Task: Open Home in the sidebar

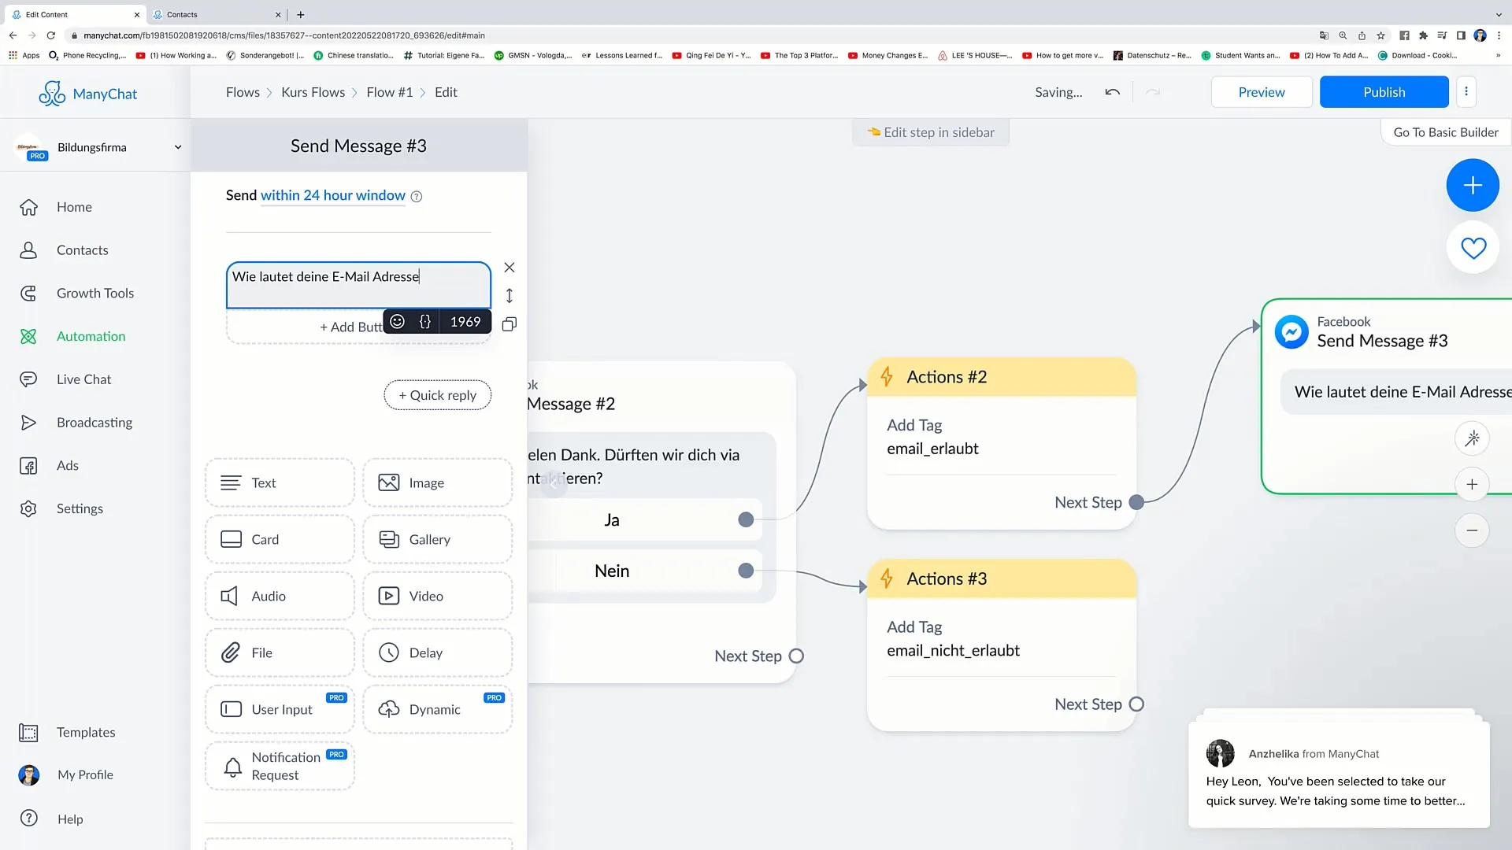Action: 74,207
